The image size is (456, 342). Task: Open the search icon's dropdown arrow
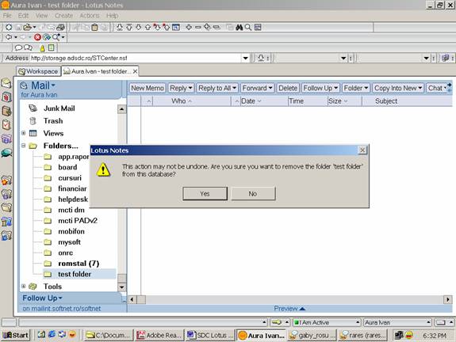point(63,37)
